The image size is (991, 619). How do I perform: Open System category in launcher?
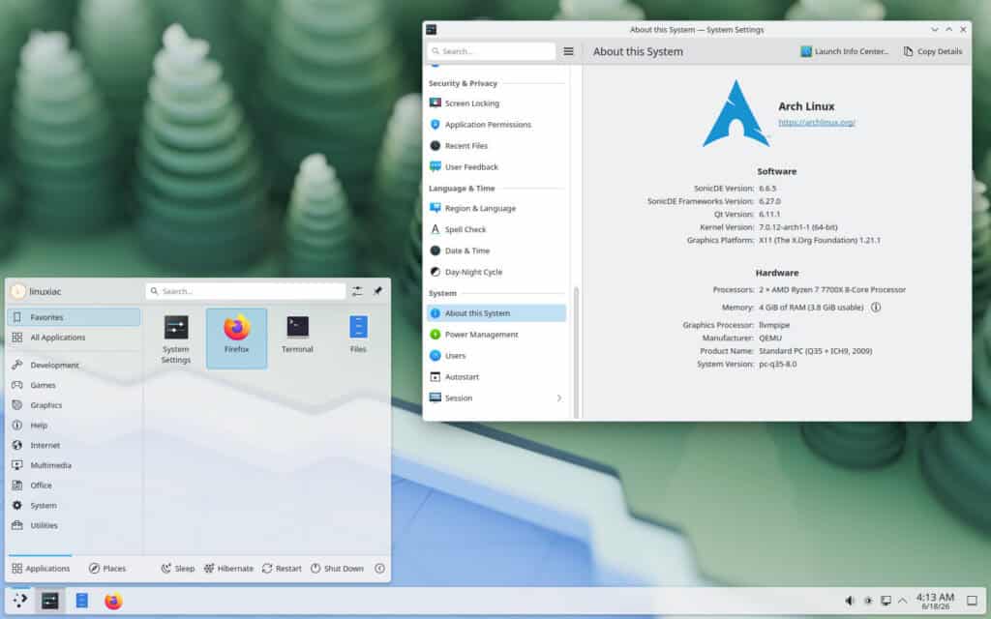click(x=74, y=505)
